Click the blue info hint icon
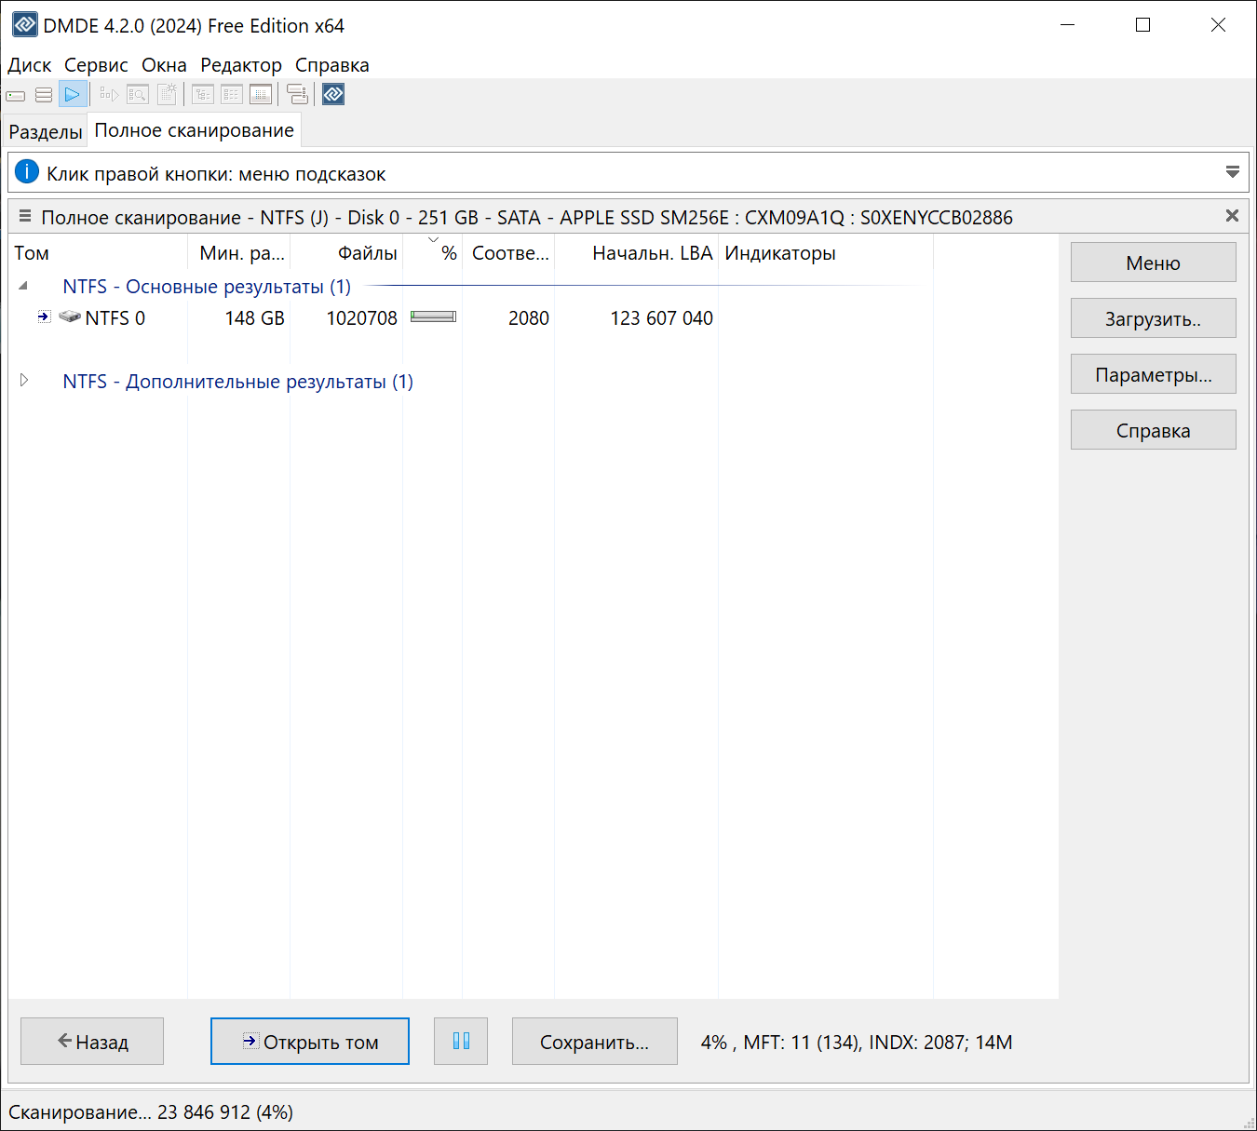This screenshot has height=1131, width=1257. (x=27, y=172)
